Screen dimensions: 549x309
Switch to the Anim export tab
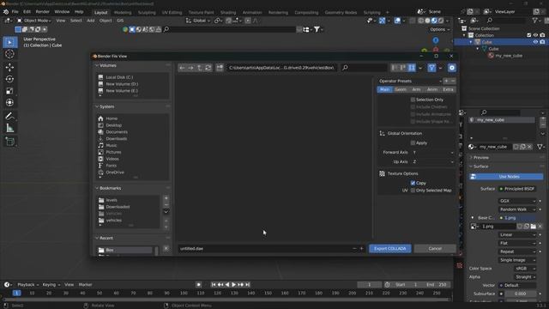click(432, 89)
